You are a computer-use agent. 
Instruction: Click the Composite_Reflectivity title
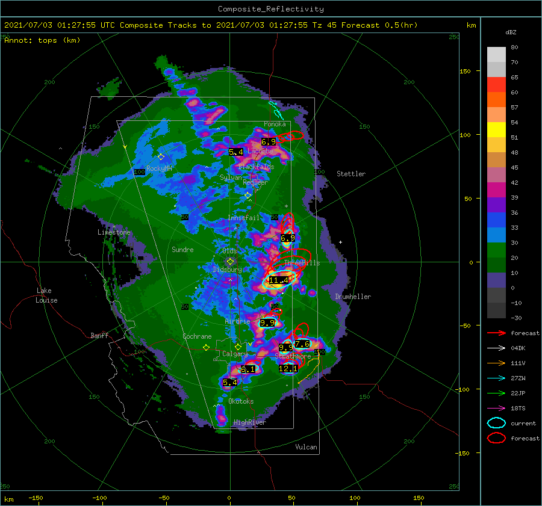271,9
